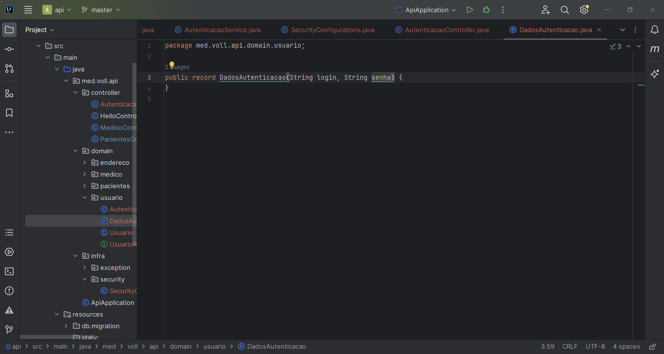Click the lightbulb intention icon
664x354 pixels.
coord(171,65)
